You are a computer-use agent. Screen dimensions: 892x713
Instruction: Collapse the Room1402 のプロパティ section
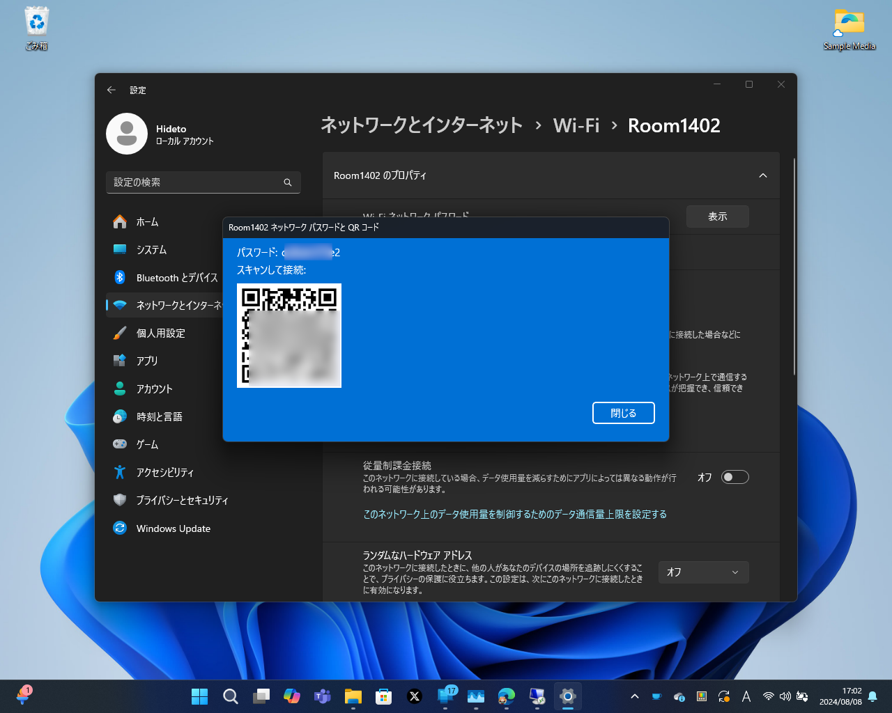click(x=762, y=175)
